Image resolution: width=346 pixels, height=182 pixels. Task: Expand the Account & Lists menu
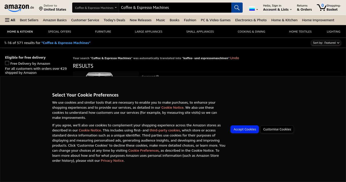pos(277,8)
